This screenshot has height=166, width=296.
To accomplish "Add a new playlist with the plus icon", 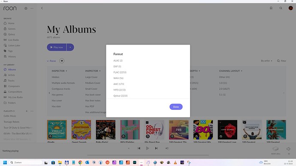I will click(27, 111).
